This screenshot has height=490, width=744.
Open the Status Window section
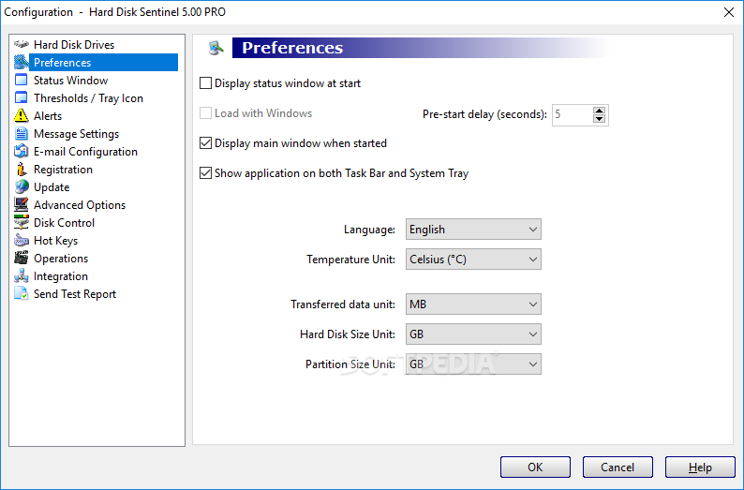pyautogui.click(x=70, y=81)
